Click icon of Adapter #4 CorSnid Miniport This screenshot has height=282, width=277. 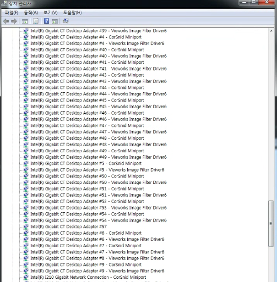26,37
